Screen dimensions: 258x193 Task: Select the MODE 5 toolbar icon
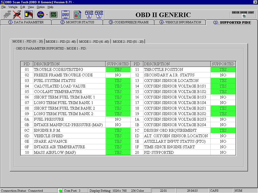99,15
